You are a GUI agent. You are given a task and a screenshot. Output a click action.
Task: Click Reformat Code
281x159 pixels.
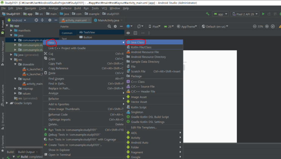click(84, 114)
